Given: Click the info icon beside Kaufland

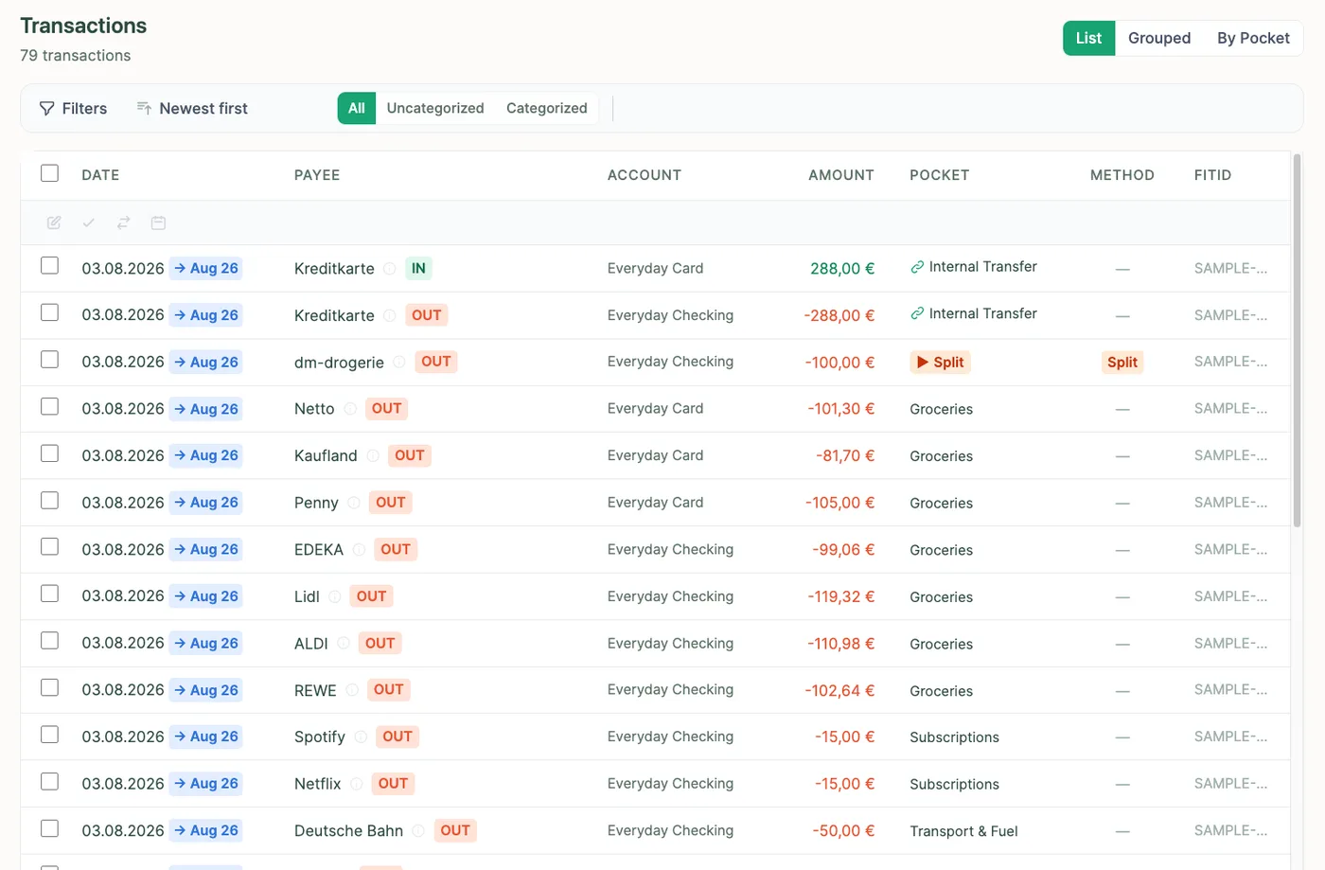Looking at the screenshot, I should tap(373, 455).
